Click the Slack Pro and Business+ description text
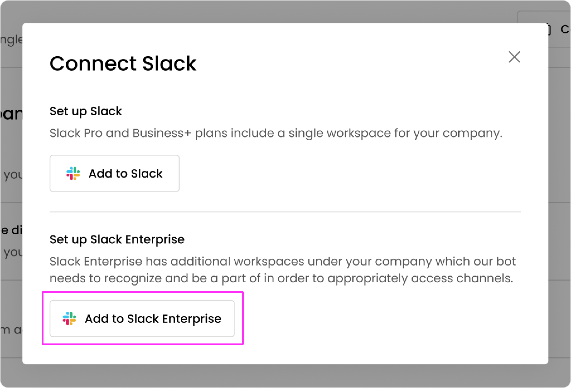Screen dimensions: 571x388 pos(276,133)
